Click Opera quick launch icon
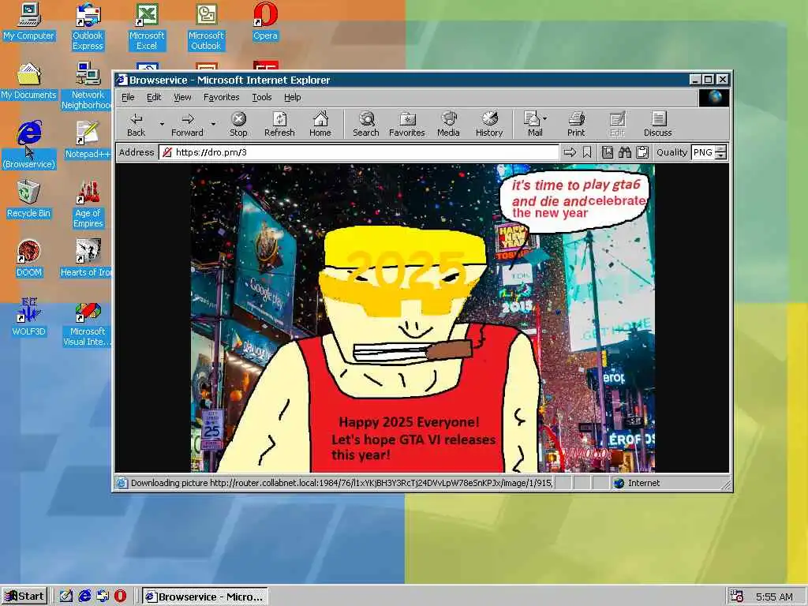The image size is (808, 606). [x=120, y=597]
